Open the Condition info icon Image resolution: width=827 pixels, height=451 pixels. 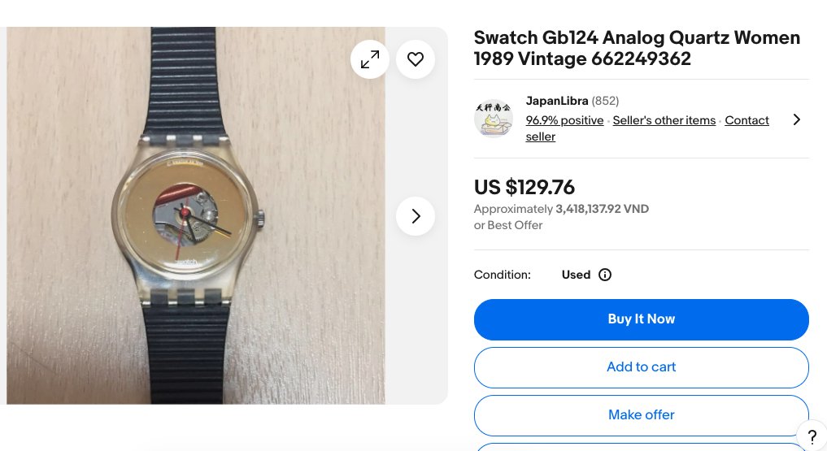pyautogui.click(x=605, y=275)
